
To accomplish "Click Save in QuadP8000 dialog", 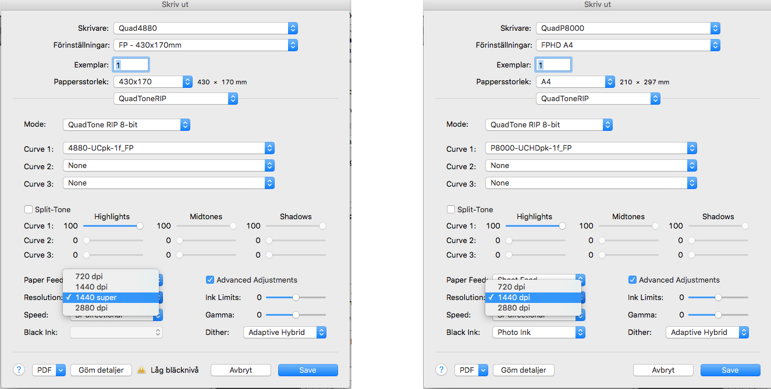I will [x=730, y=370].
